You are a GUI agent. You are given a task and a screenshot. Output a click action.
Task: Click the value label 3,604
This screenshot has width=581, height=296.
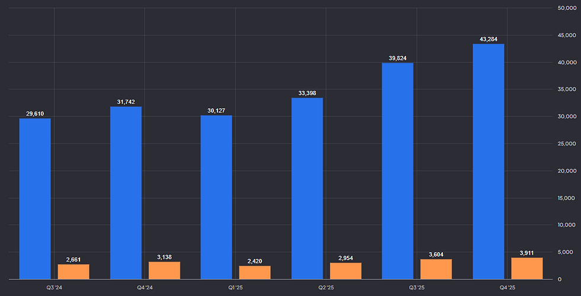click(436, 254)
